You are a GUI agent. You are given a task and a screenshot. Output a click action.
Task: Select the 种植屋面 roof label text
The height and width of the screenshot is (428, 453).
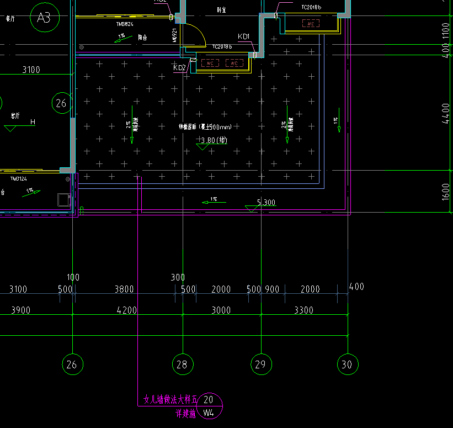click(x=205, y=126)
